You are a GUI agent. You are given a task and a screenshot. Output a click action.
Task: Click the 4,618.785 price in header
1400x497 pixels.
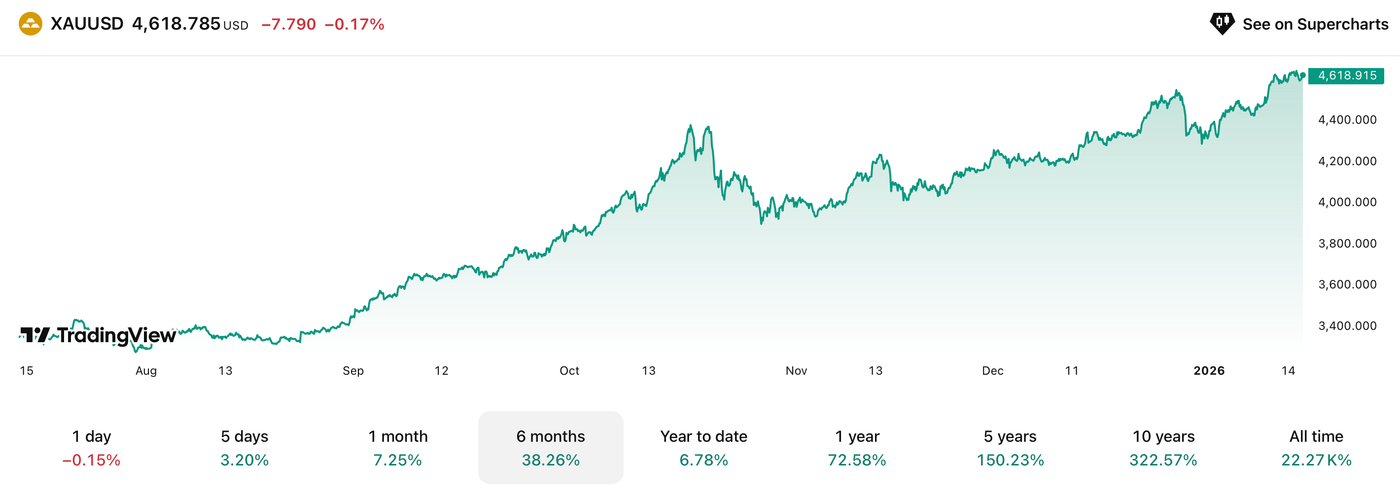176,24
